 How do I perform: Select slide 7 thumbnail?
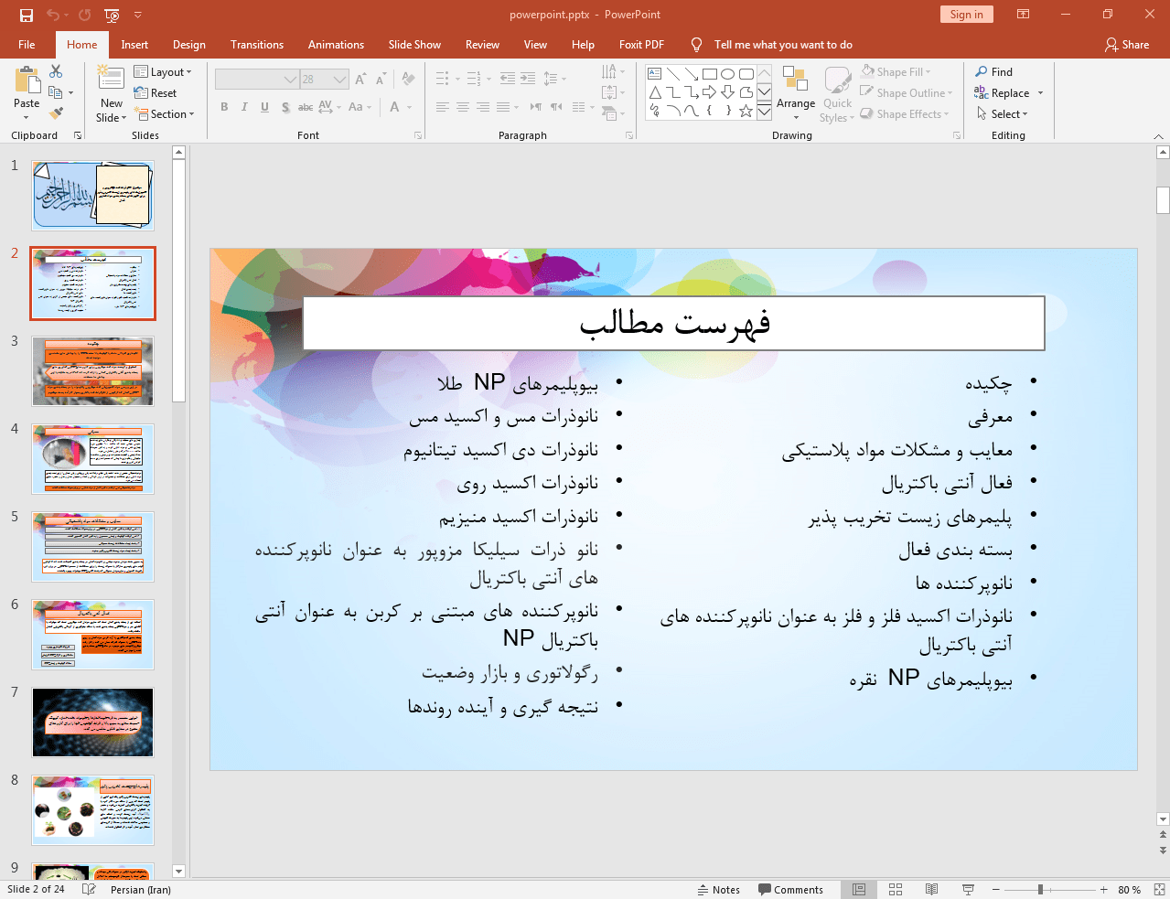click(92, 722)
